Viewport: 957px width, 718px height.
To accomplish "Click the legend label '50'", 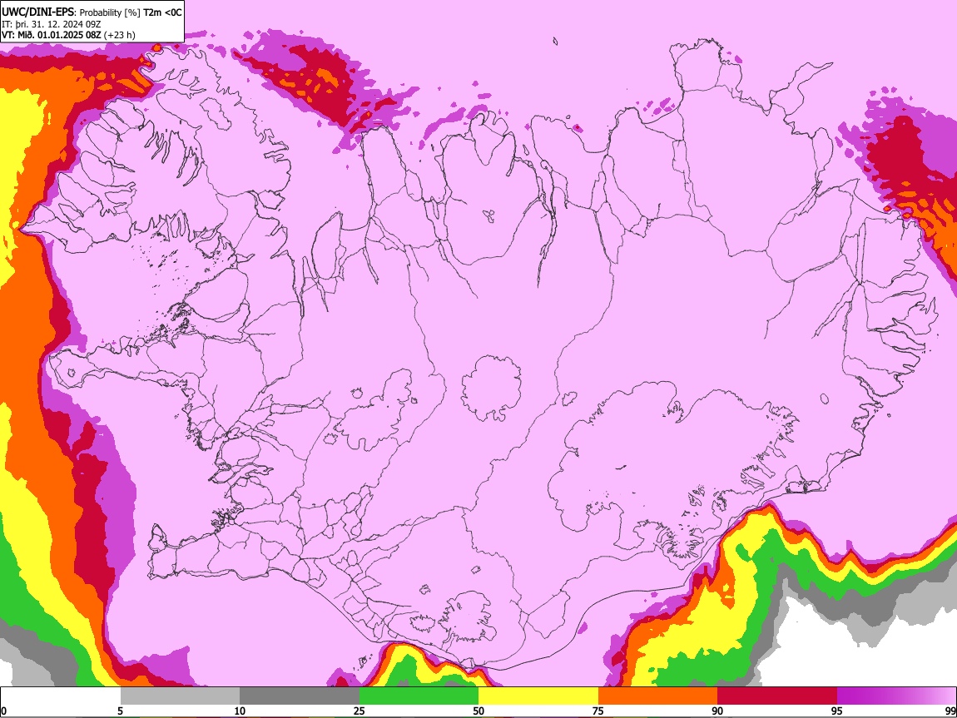I will (x=478, y=711).
